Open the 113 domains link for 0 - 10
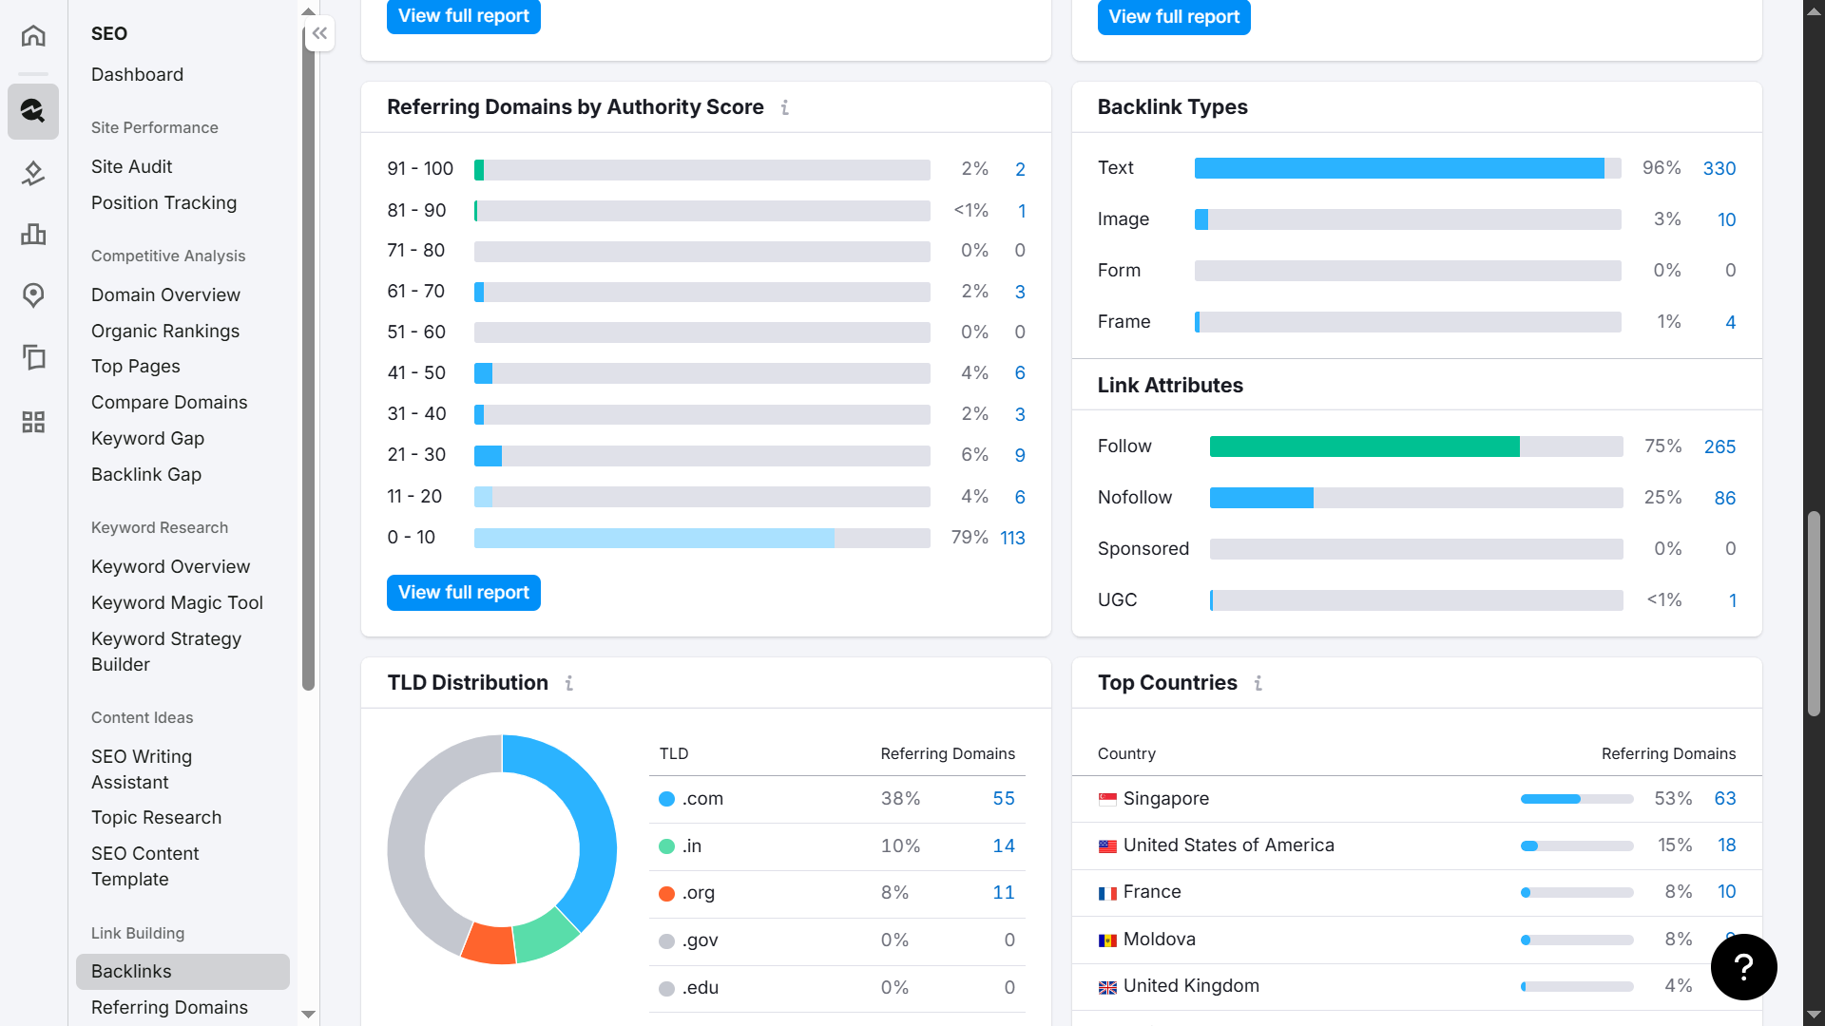This screenshot has width=1825, height=1026. point(1012,538)
